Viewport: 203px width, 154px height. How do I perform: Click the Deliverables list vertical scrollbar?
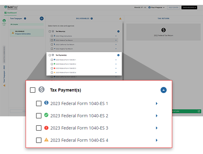coord(123,52)
